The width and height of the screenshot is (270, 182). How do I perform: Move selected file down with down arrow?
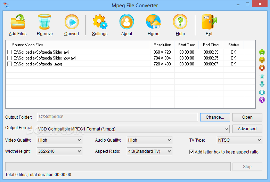click(262, 84)
